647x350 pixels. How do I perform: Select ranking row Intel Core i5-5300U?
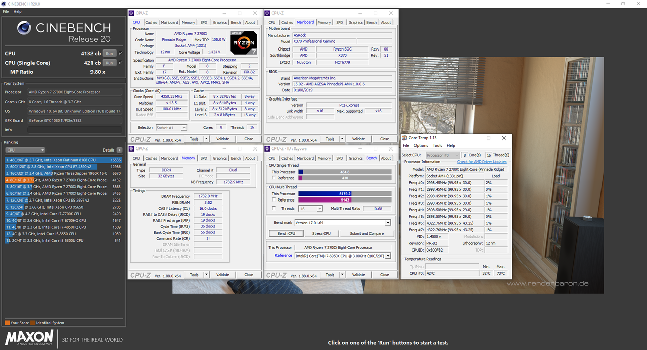(64, 240)
